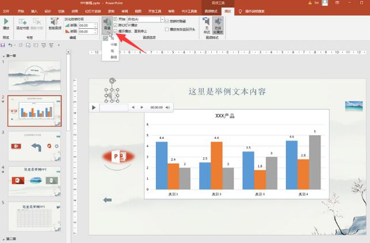Click the Play preview button in ribbon
370x243 pixels.
click(x=6, y=24)
